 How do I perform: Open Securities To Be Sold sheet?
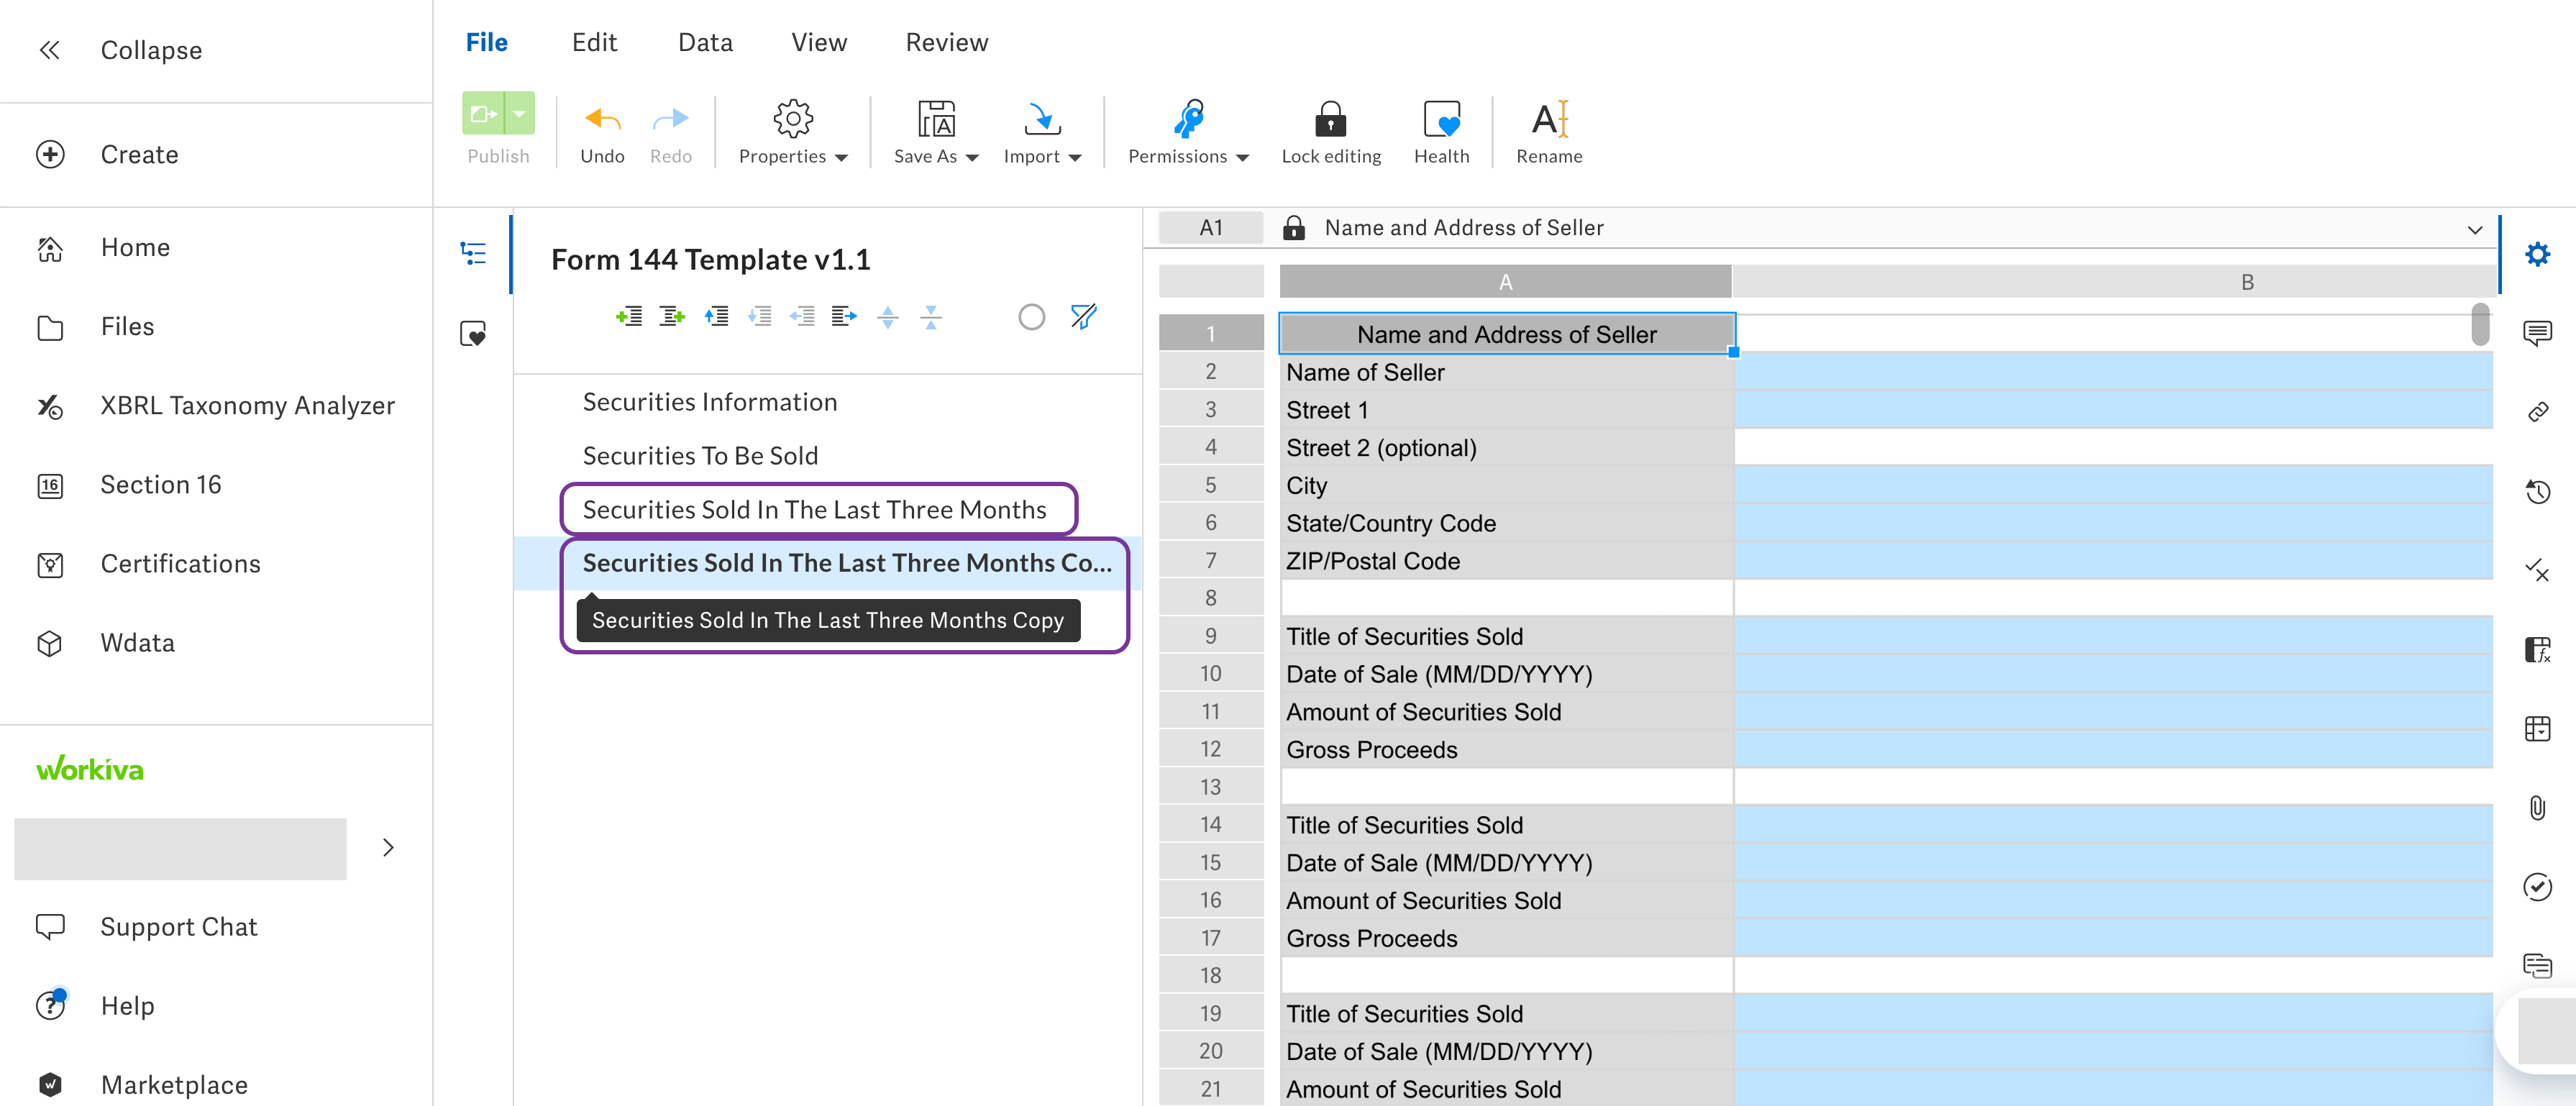(700, 456)
